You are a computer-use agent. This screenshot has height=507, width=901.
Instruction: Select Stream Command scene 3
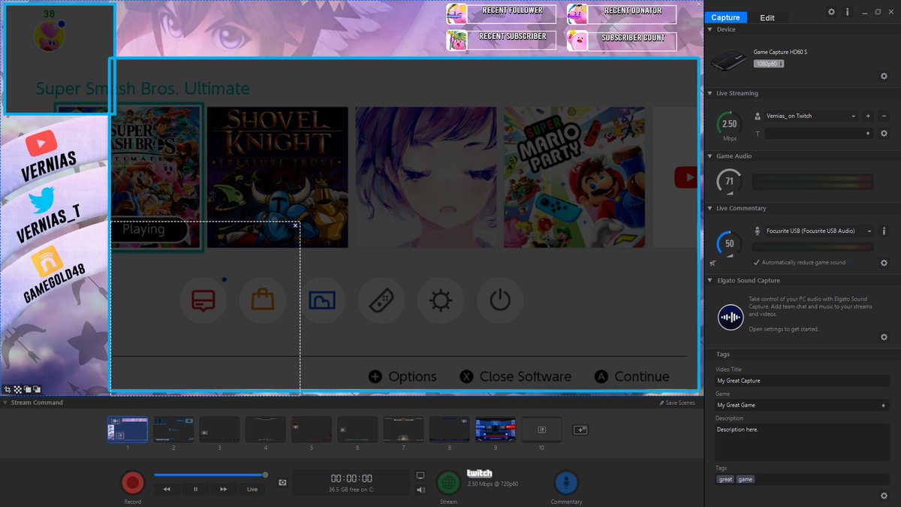click(x=219, y=430)
